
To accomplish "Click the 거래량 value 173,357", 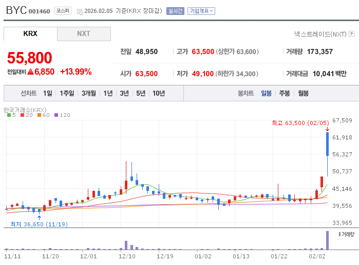I will (320, 51).
